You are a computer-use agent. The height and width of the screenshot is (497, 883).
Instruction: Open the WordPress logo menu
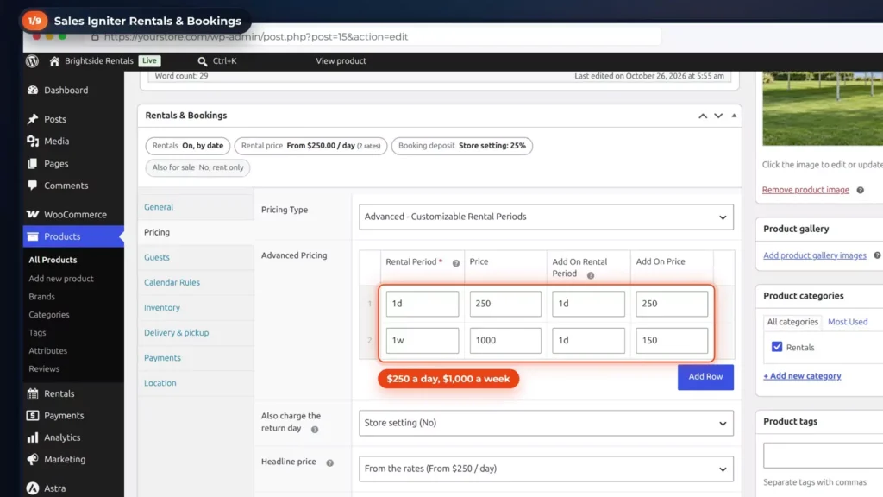32,61
